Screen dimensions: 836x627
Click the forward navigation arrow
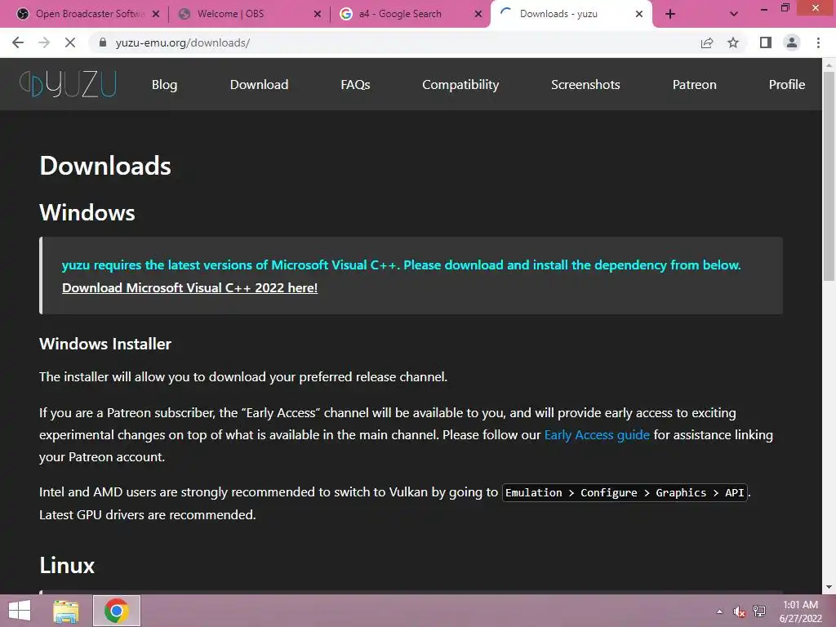tap(44, 42)
